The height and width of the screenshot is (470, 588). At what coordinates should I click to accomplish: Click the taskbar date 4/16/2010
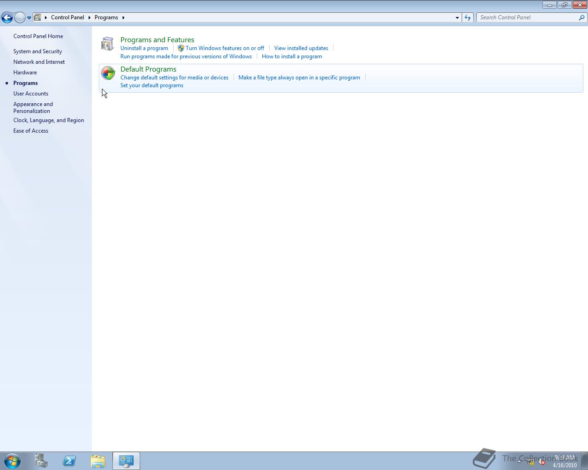pyautogui.click(x=565, y=465)
